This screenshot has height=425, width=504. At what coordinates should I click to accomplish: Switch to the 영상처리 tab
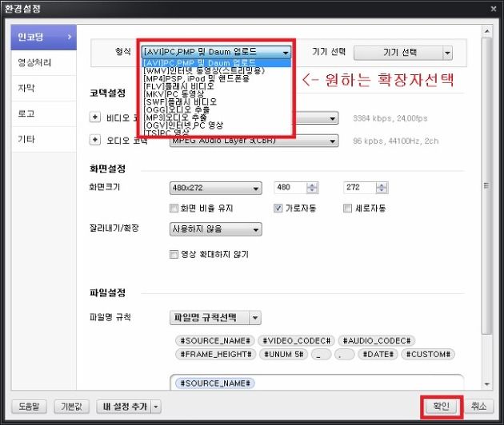point(44,62)
